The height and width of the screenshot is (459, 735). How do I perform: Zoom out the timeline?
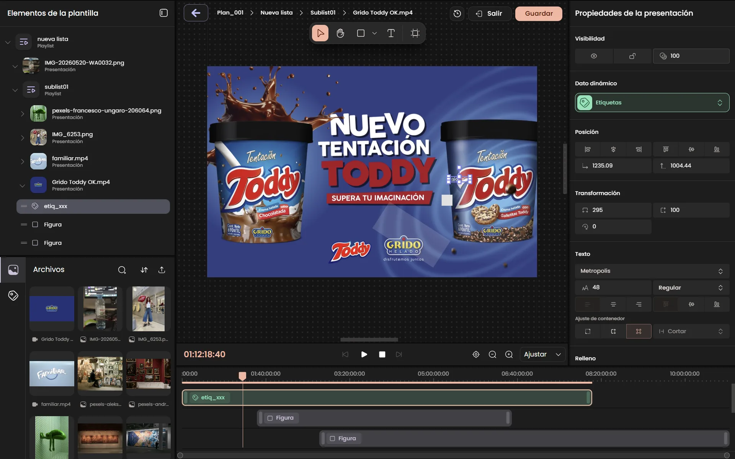493,355
